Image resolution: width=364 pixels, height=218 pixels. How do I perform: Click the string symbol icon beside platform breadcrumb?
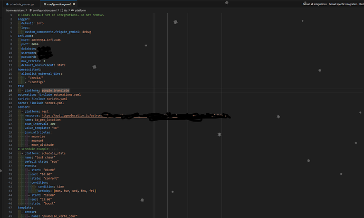[x=73, y=10]
